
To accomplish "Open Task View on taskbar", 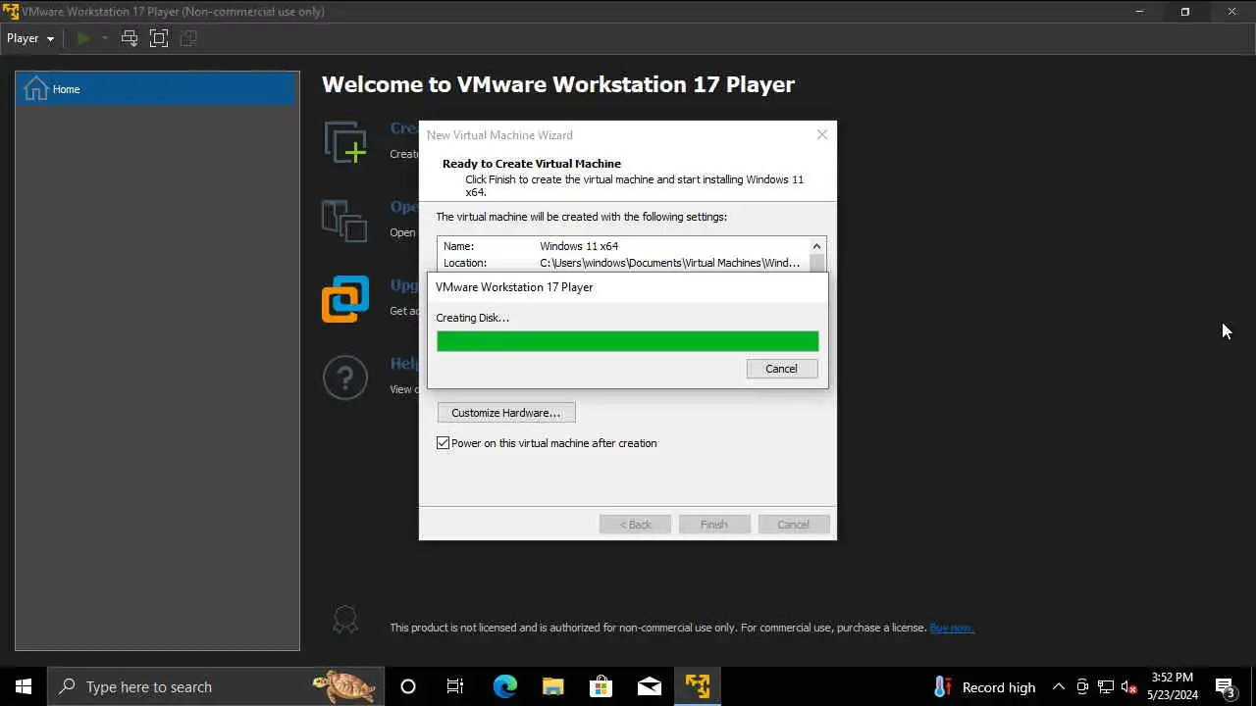I will pyautogui.click(x=455, y=686).
